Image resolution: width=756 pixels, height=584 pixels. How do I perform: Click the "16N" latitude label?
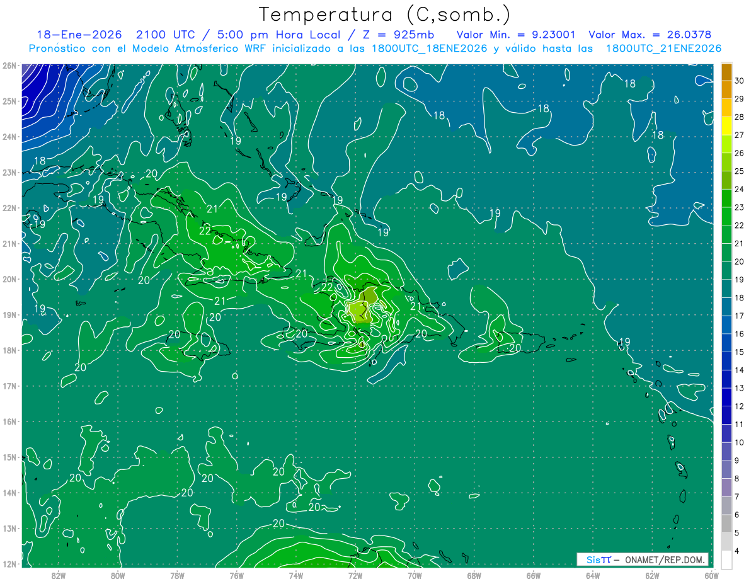9,421
